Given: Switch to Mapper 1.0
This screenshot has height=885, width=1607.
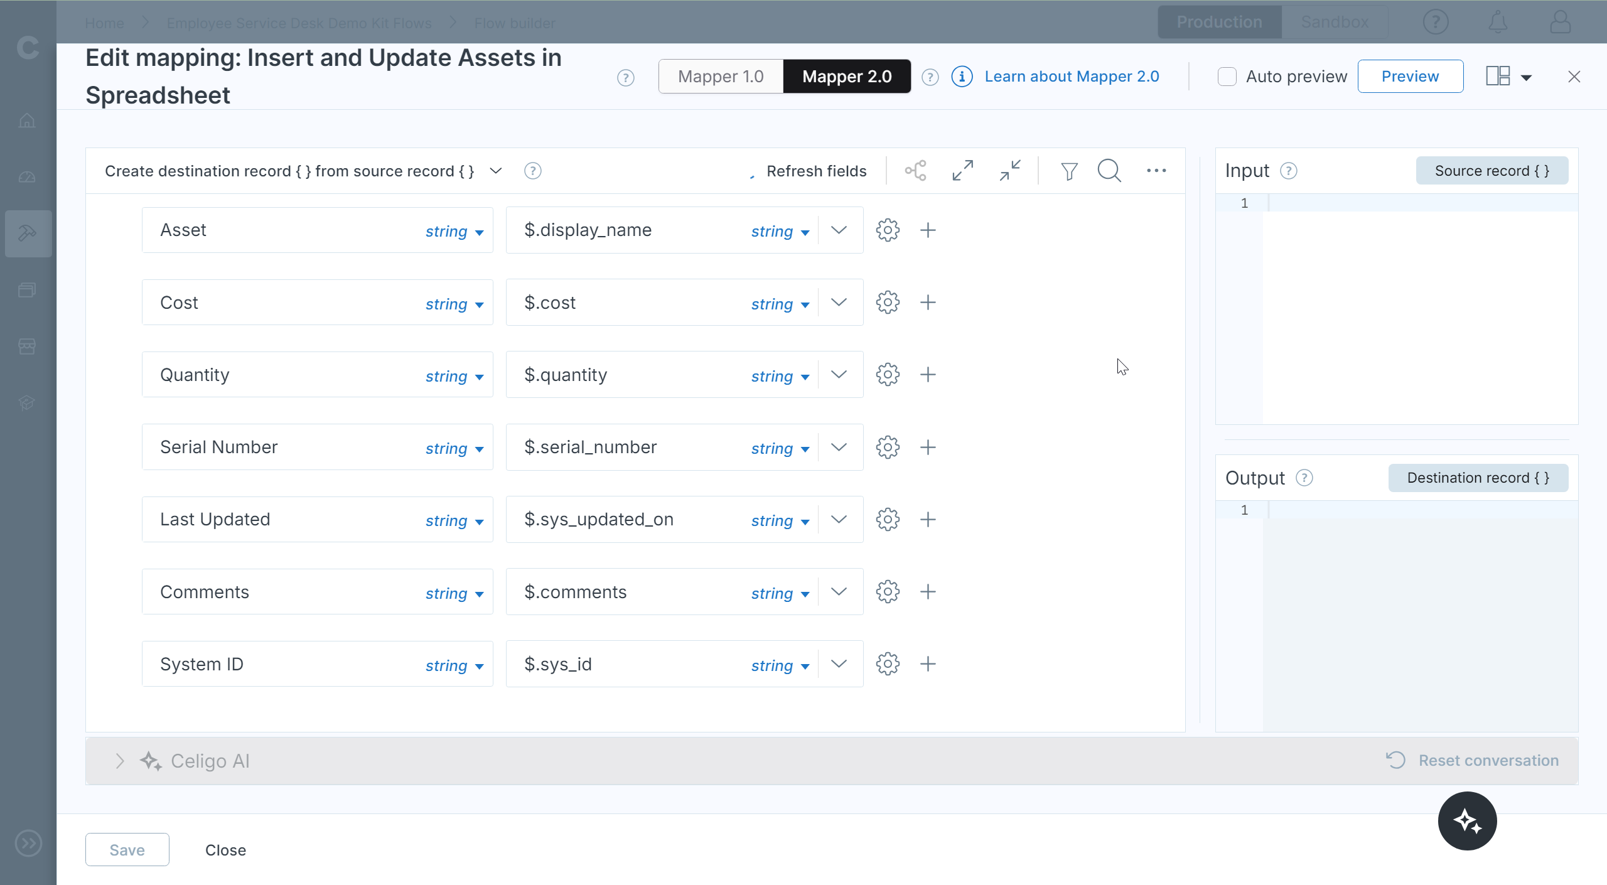Looking at the screenshot, I should point(721,77).
